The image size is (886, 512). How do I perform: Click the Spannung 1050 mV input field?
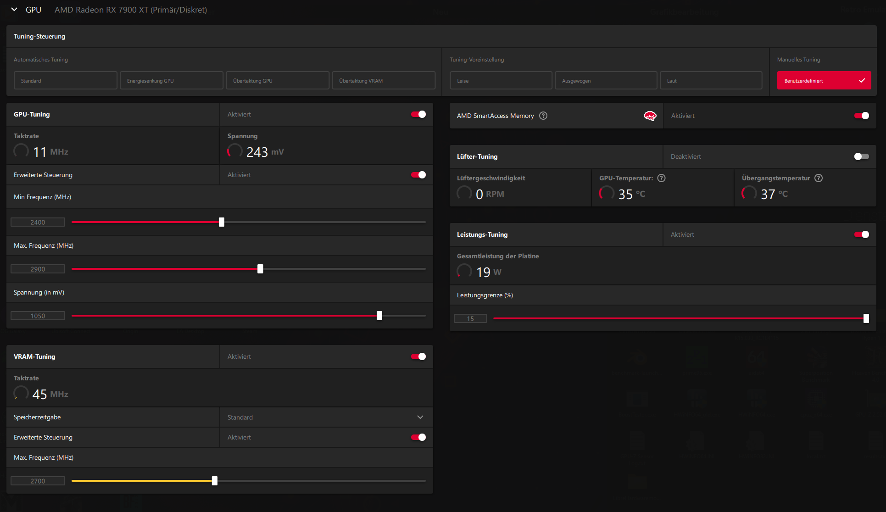click(x=38, y=316)
